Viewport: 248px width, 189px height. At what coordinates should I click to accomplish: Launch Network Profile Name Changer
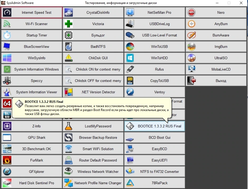(93, 183)
